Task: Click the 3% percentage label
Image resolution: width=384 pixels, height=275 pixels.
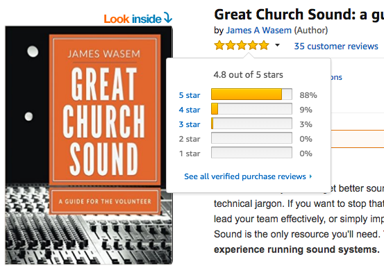Action: [306, 124]
